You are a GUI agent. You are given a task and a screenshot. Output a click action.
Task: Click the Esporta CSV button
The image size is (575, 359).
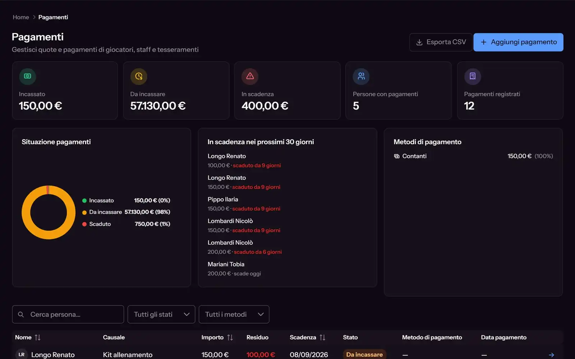pos(441,42)
